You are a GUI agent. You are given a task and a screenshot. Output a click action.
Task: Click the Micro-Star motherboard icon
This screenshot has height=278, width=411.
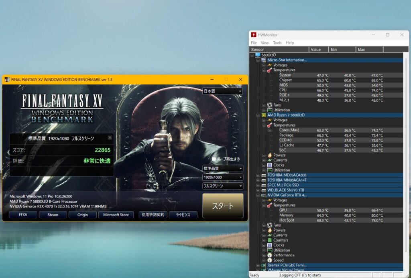click(264, 60)
